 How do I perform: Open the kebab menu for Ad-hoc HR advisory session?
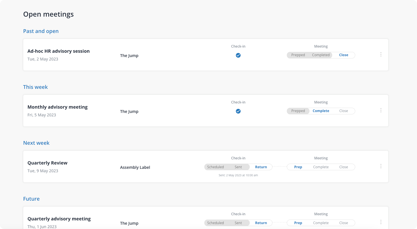[x=381, y=54]
